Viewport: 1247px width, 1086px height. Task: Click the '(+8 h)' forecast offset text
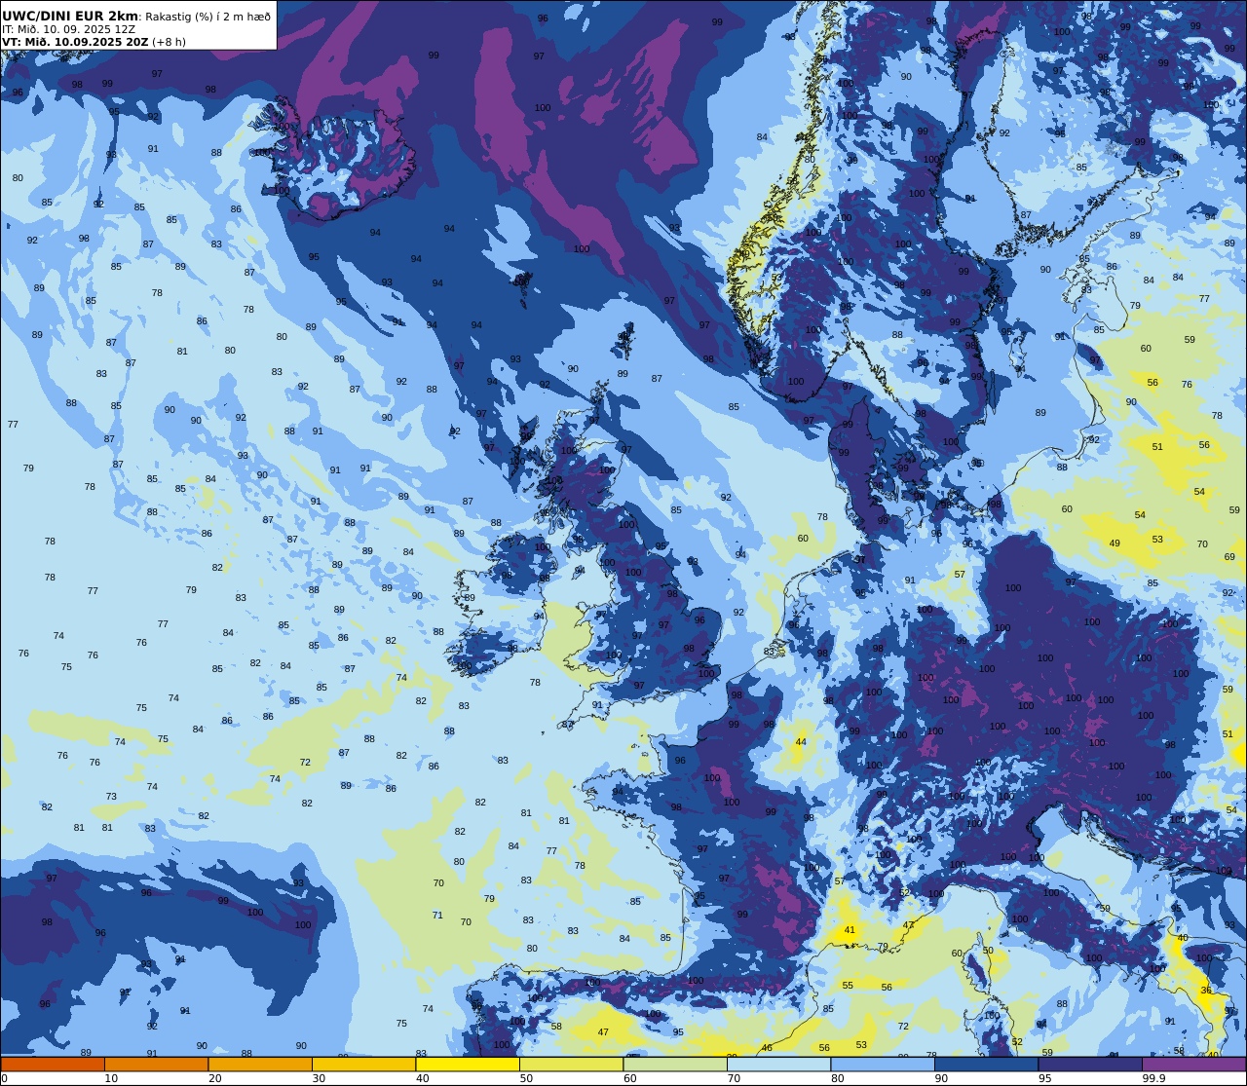[x=169, y=42]
